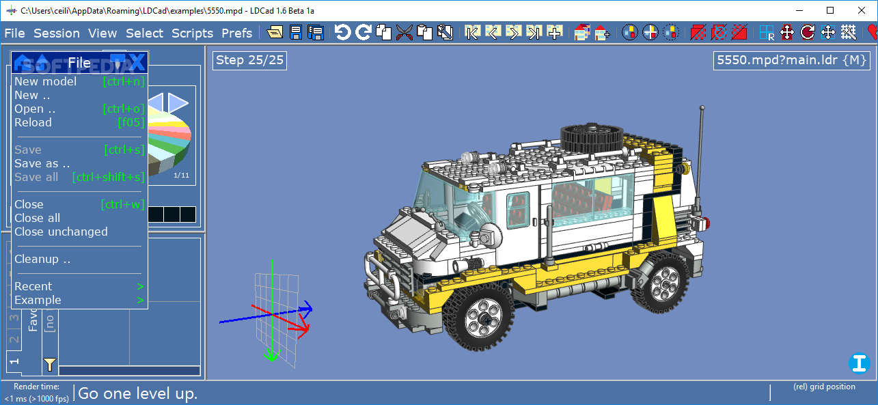Open file with the folder toolbar icon
Image resolution: width=878 pixels, height=405 pixels.
[x=275, y=32]
